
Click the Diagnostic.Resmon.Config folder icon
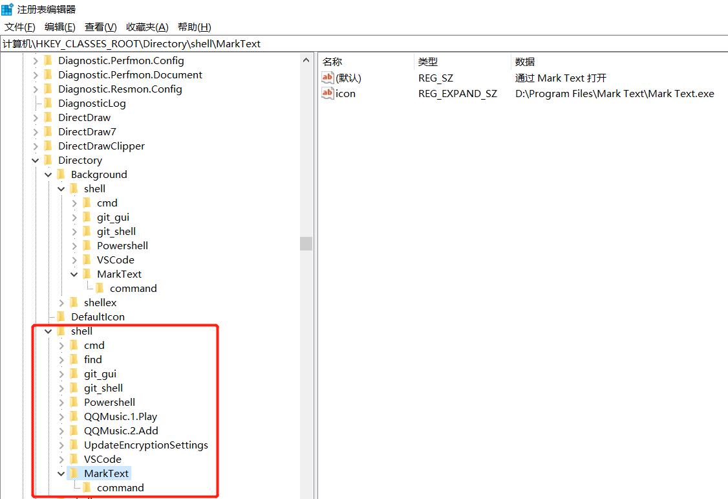tap(48, 89)
